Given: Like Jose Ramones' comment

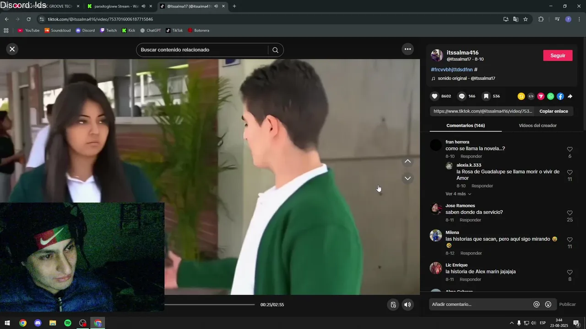Looking at the screenshot, I should (570, 213).
